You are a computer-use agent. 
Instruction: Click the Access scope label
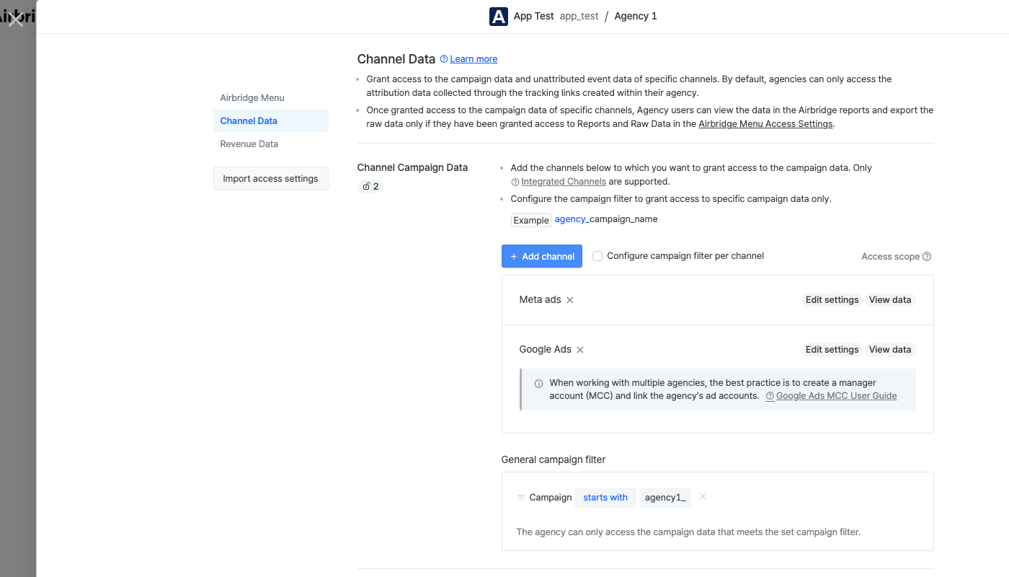coord(891,257)
